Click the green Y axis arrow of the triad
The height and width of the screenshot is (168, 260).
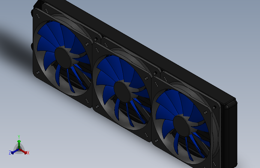tap(19, 144)
